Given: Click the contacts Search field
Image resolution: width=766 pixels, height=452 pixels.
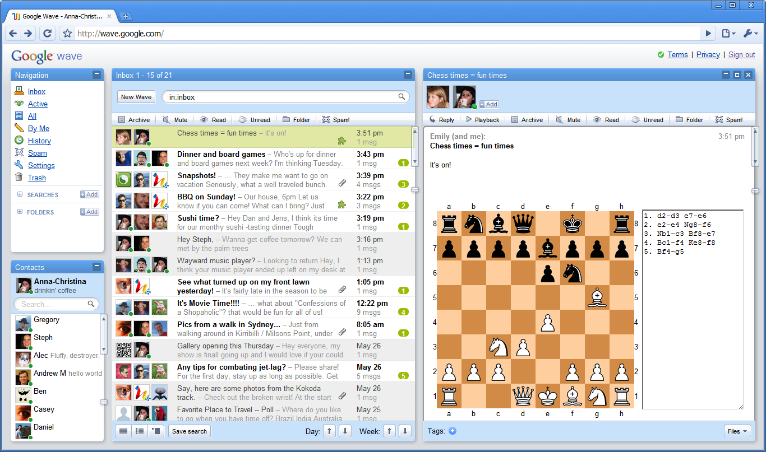Looking at the screenshot, I should coord(56,304).
